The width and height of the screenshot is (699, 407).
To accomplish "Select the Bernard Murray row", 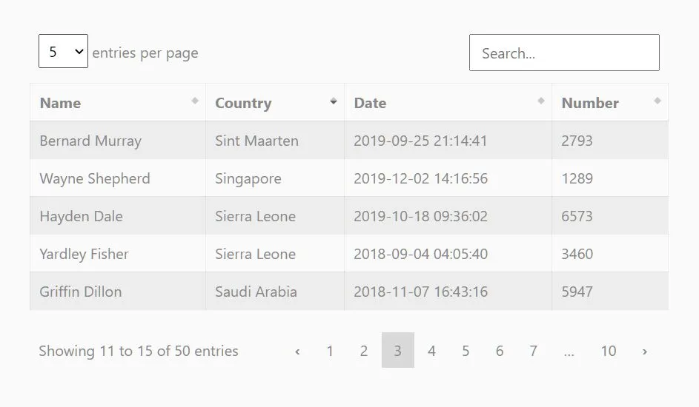I will click(349, 140).
